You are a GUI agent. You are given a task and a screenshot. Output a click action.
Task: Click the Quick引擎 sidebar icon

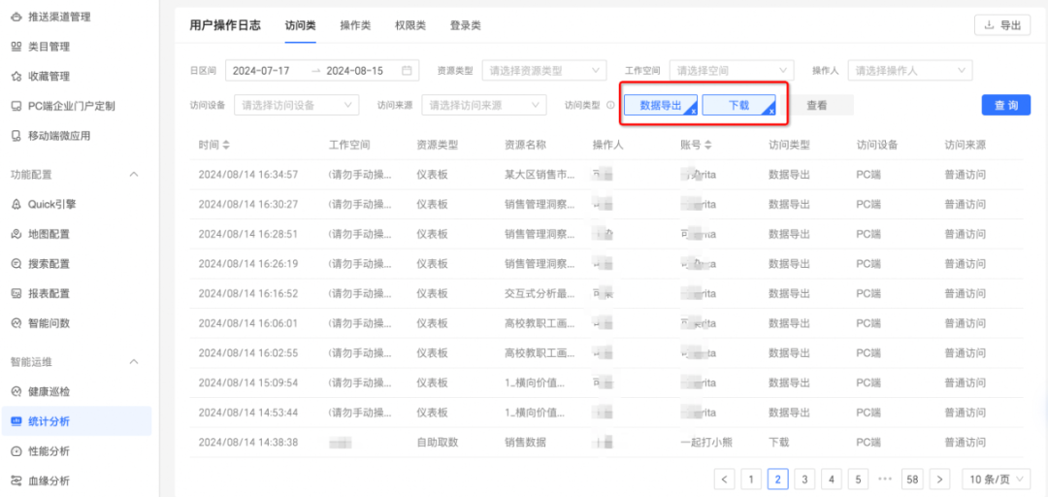coord(16,204)
